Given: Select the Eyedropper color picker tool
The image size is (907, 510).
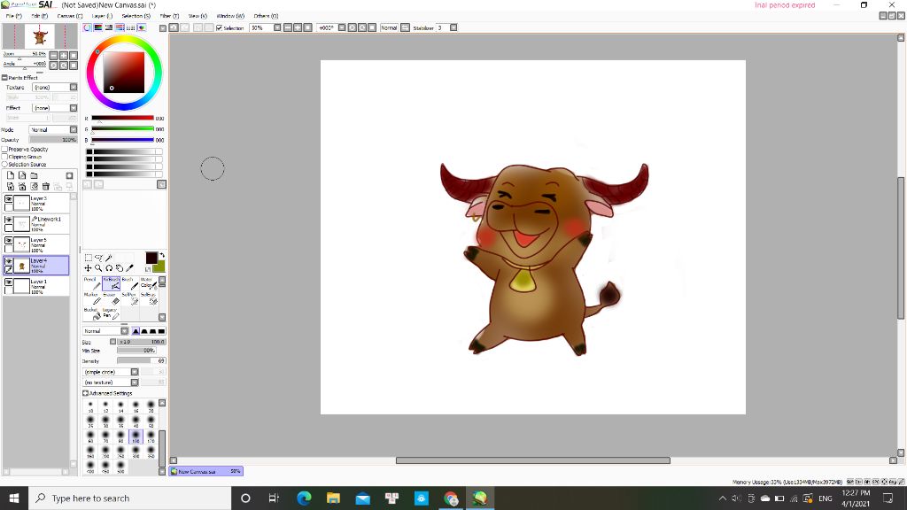Looking at the screenshot, I should coord(129,268).
